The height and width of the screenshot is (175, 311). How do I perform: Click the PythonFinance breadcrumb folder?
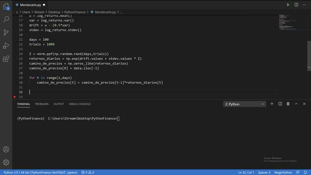pyautogui.click(x=75, y=12)
